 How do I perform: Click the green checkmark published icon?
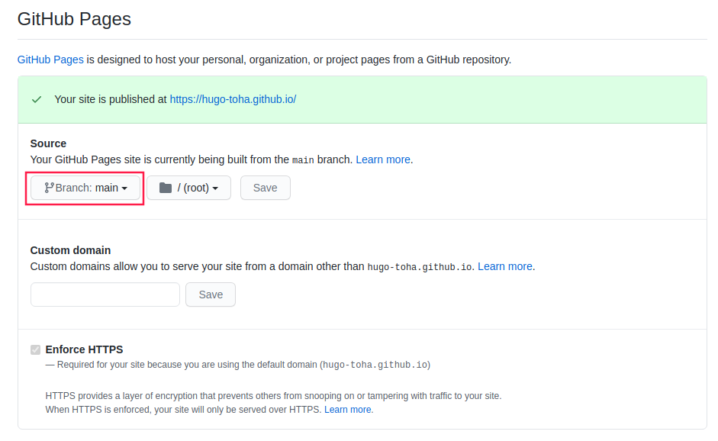pos(37,99)
